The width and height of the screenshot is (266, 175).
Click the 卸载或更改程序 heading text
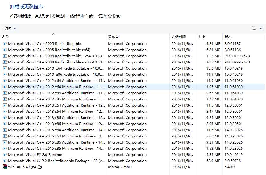tap(26, 6)
